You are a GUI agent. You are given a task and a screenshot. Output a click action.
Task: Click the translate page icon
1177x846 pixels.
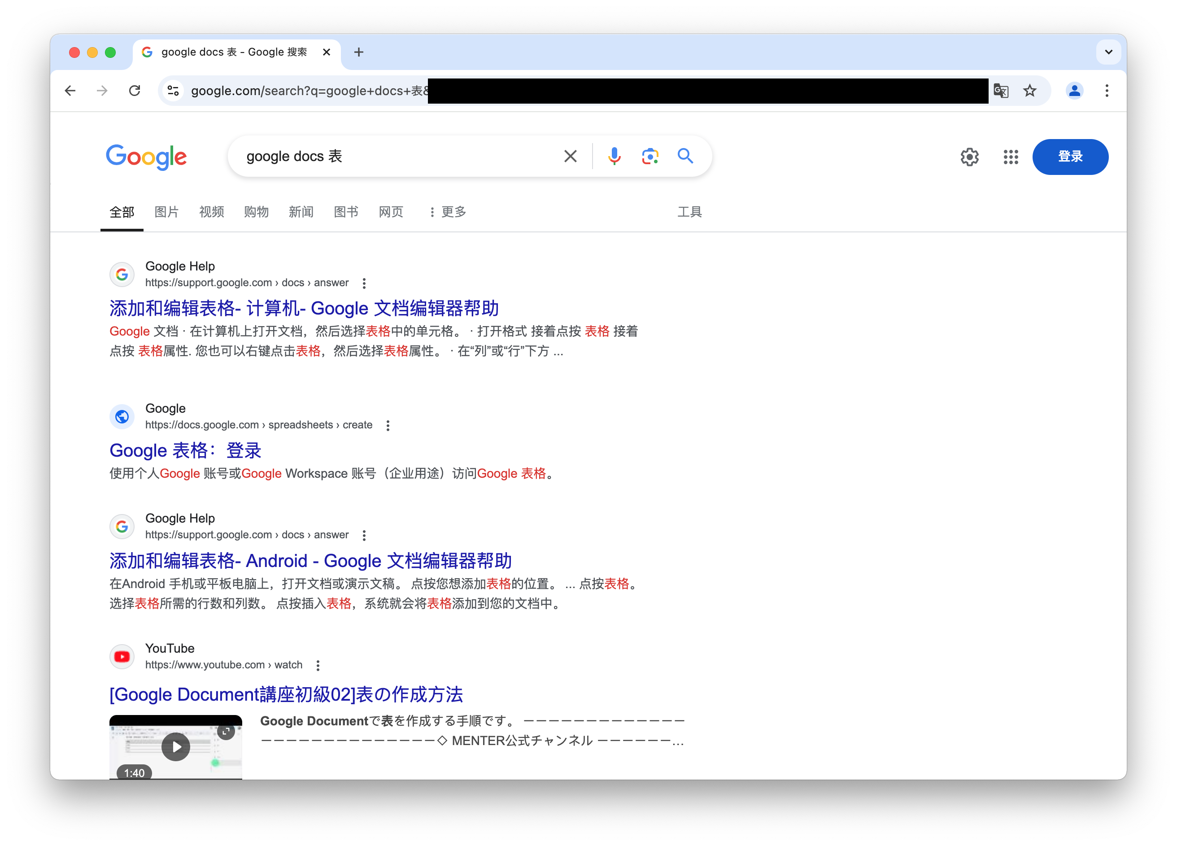point(1001,91)
